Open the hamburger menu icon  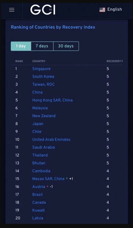[12, 10]
